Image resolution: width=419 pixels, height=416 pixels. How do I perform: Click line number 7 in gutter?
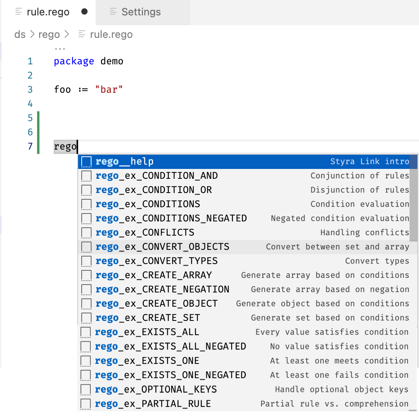point(30,146)
